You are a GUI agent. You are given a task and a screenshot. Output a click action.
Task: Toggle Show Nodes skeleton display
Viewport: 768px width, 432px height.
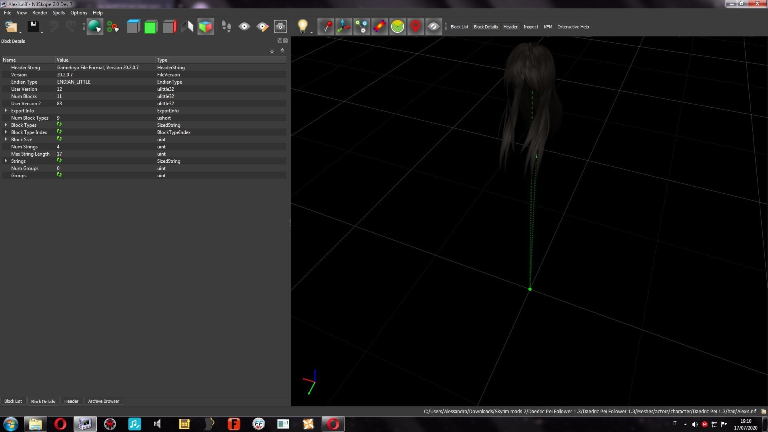(362, 27)
